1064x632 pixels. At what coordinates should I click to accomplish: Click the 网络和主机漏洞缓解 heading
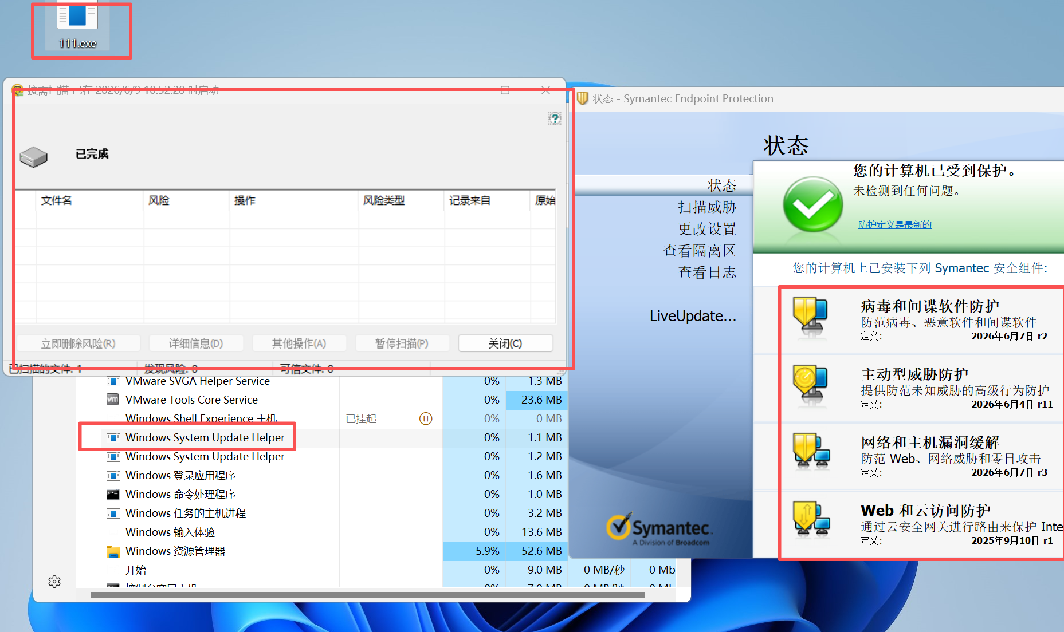[930, 443]
